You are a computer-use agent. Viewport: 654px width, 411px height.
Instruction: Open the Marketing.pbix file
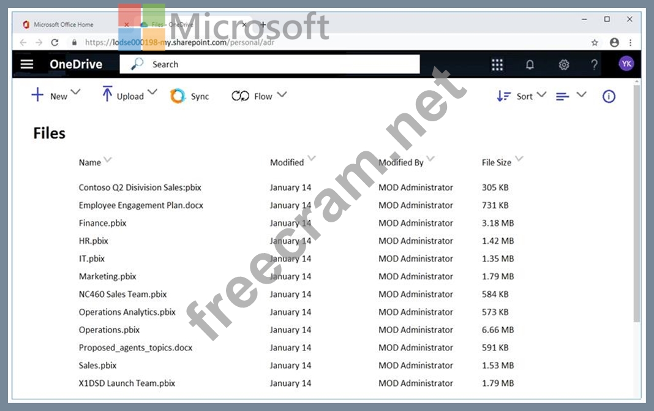click(x=108, y=276)
